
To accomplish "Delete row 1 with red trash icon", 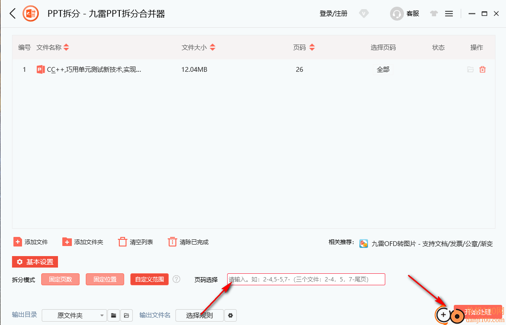I will (483, 69).
